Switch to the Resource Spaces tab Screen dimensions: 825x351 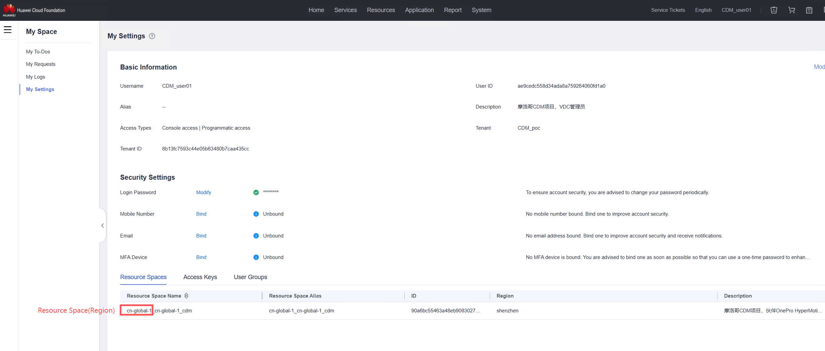143,277
